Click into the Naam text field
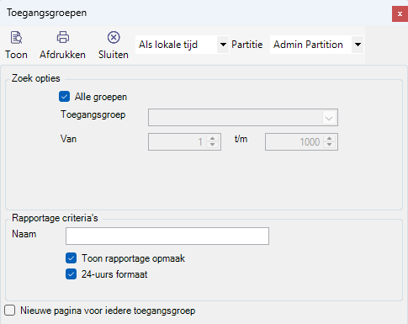Viewport: 408px width, 324px height. 167,236
